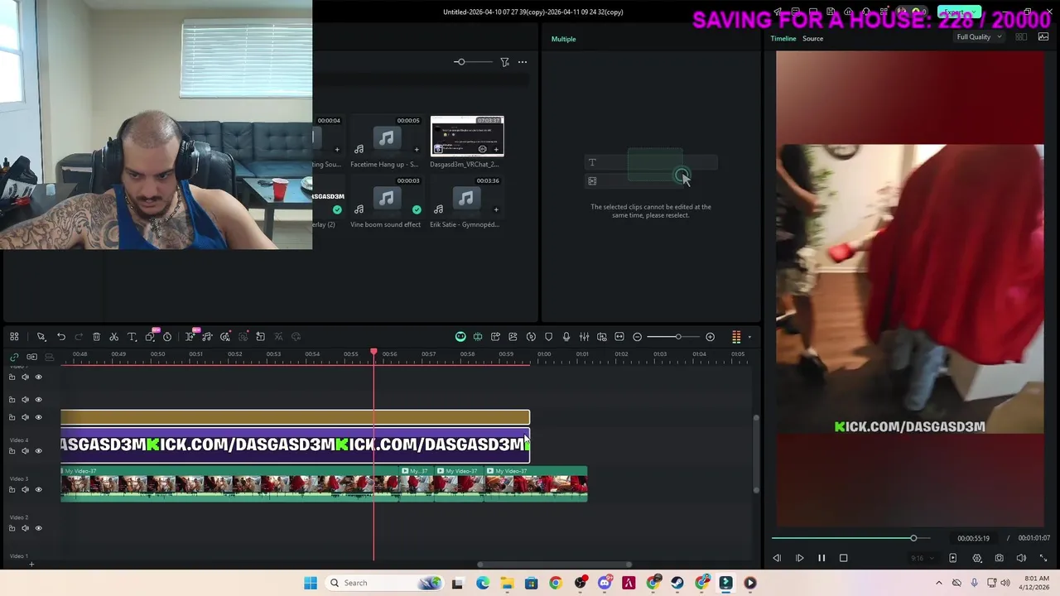Open File Explorer from the taskbar

(x=507, y=583)
